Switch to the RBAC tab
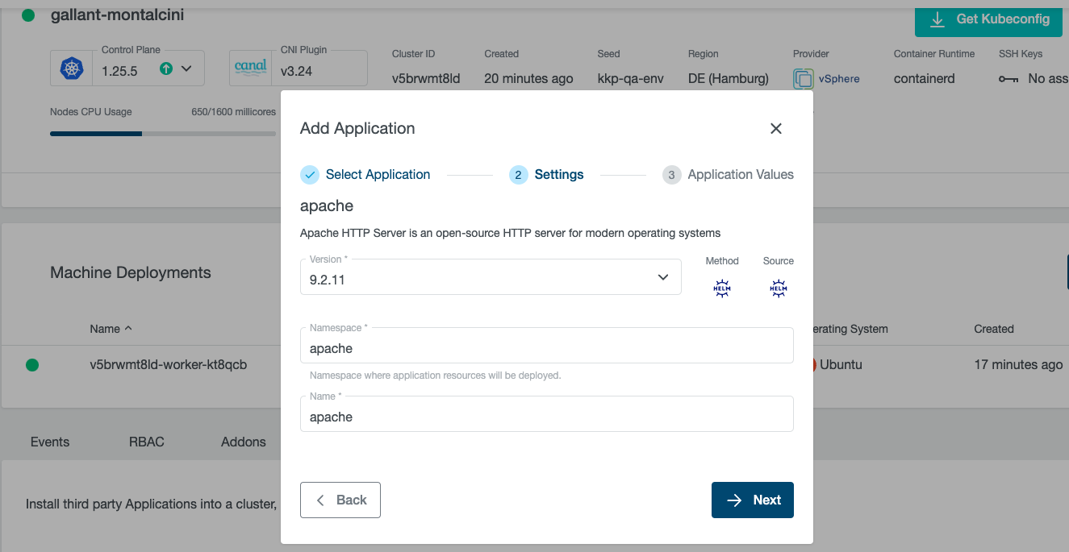Screen dimensions: 1069x552 146,442
